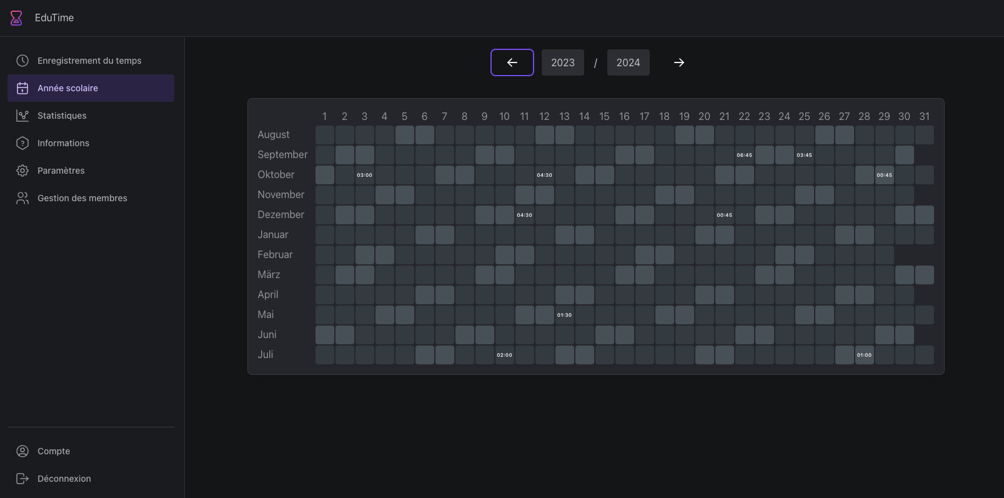Screen dimensions: 1004x498
Task: Click day column header 1
Action: click(325, 117)
